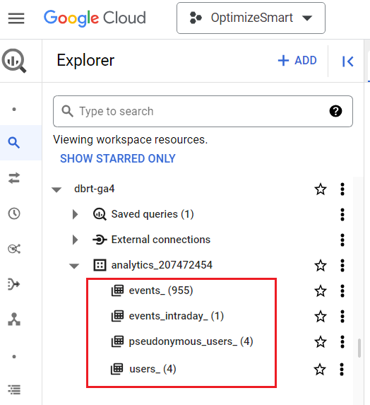Collapse the analytics_207472454 dataset
370x405 pixels.
click(x=74, y=266)
